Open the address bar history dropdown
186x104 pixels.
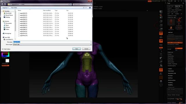coord(69,4)
